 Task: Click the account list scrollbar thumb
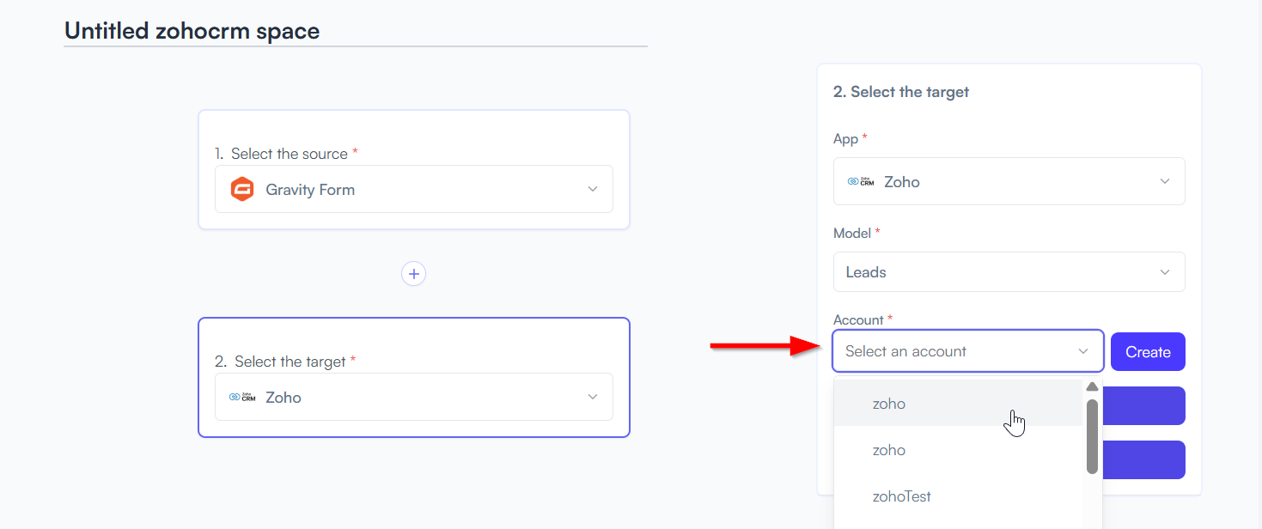[1092, 436]
